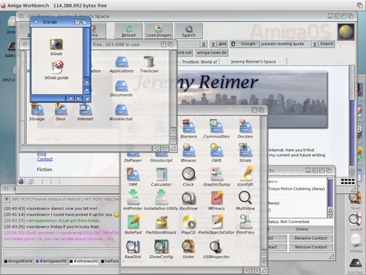Open the IBrowse drawer in utilities window
Screen dimensions: 366x275
188,150
